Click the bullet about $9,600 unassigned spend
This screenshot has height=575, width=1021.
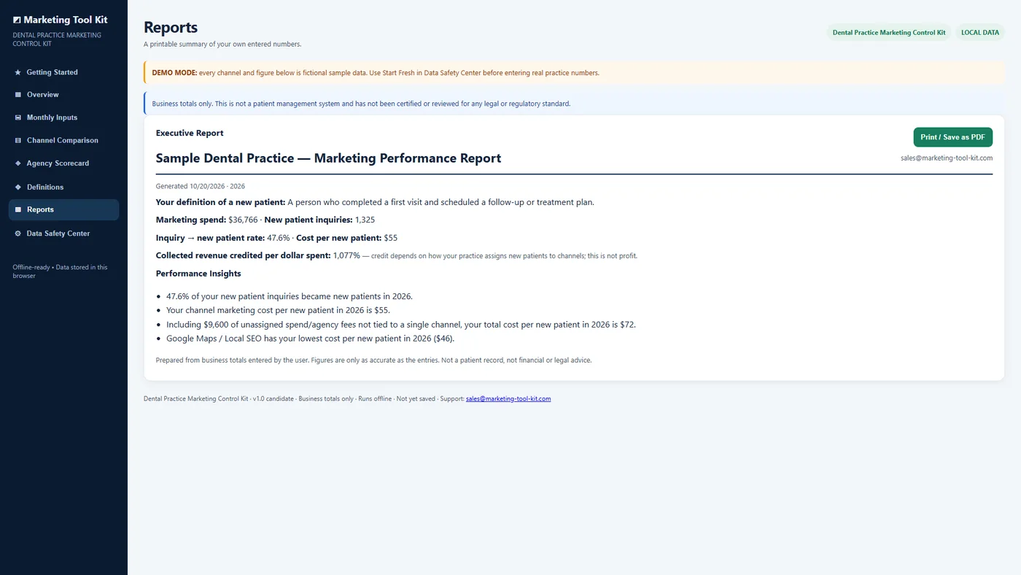coord(401,324)
